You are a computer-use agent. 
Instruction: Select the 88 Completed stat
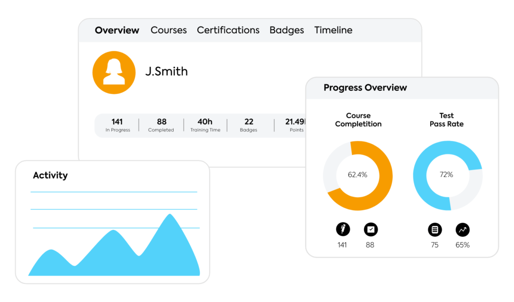pyautogui.click(x=161, y=125)
